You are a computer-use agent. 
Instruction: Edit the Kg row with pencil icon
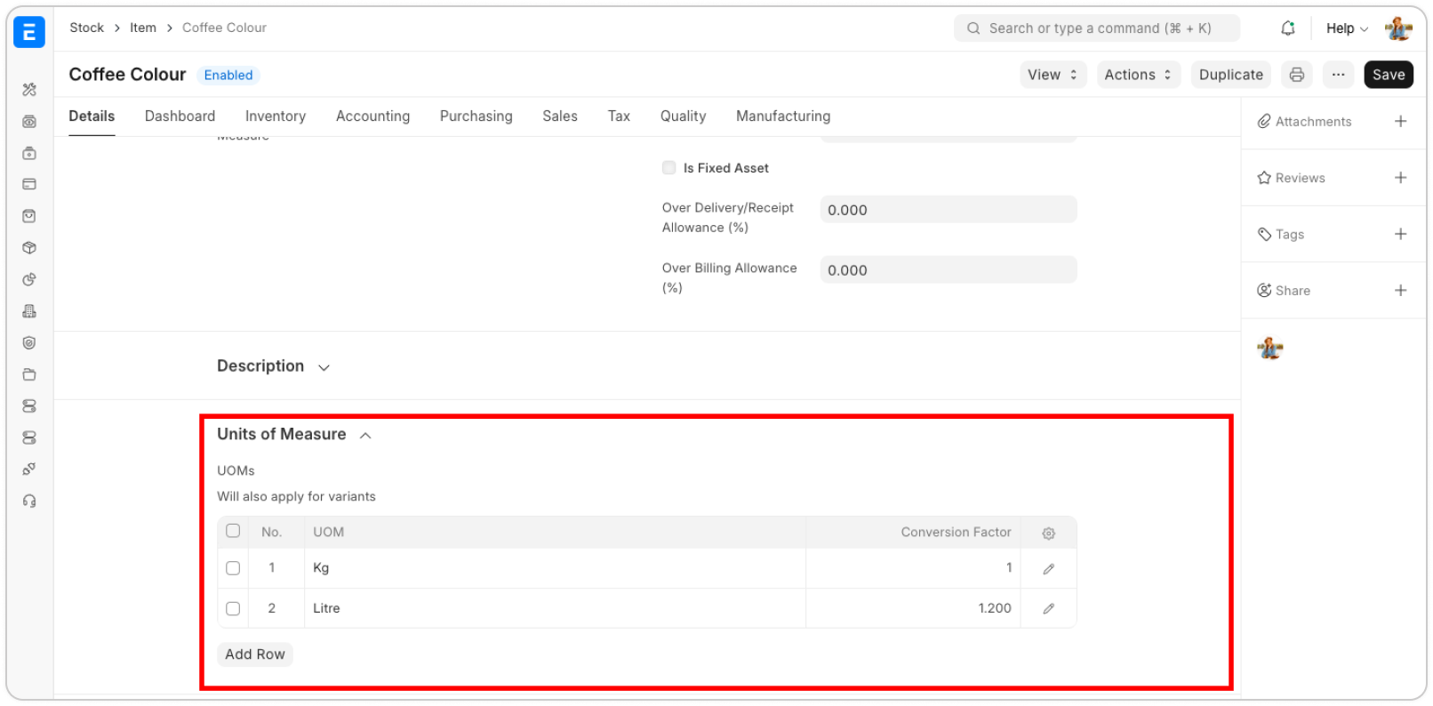coord(1049,569)
